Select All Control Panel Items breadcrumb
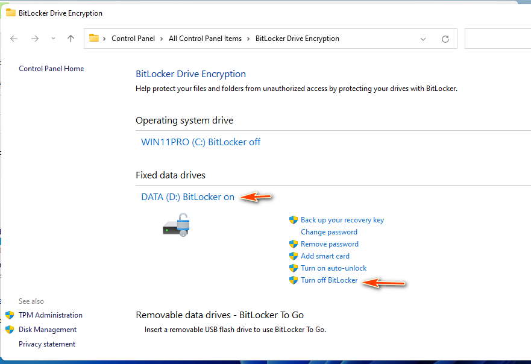The width and height of the screenshot is (531, 364). [205, 39]
